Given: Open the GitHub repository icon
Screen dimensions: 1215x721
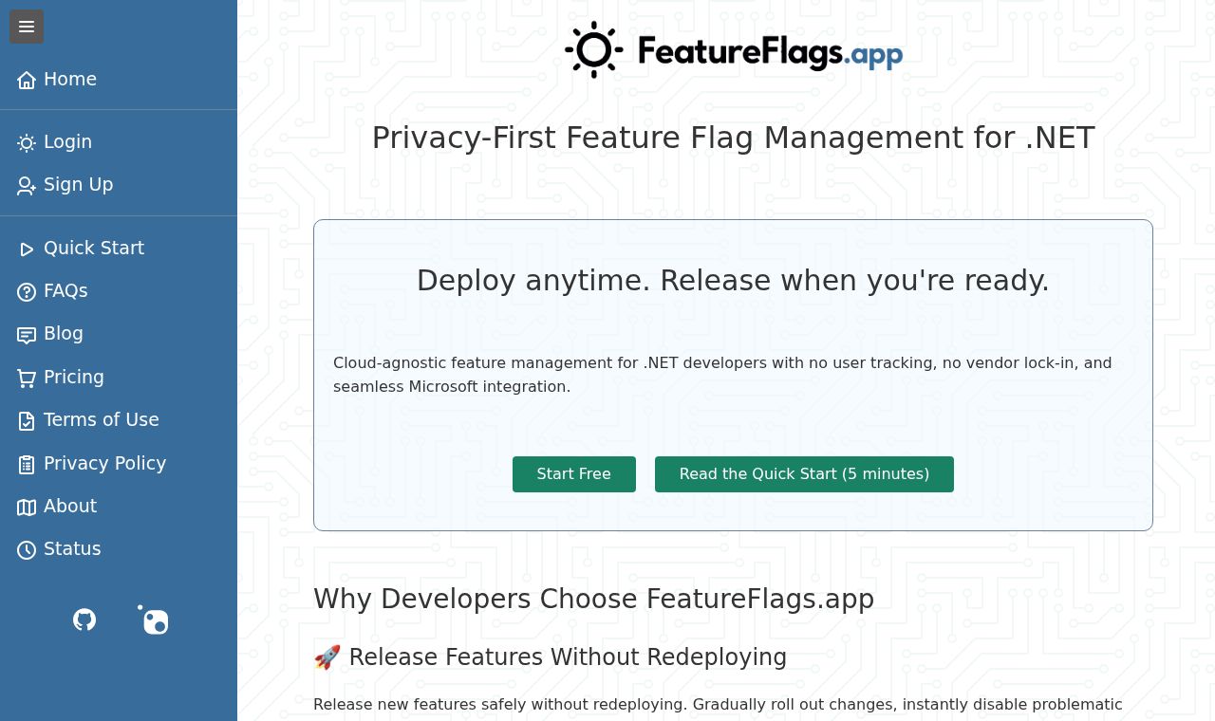Looking at the screenshot, I should pos(84,619).
